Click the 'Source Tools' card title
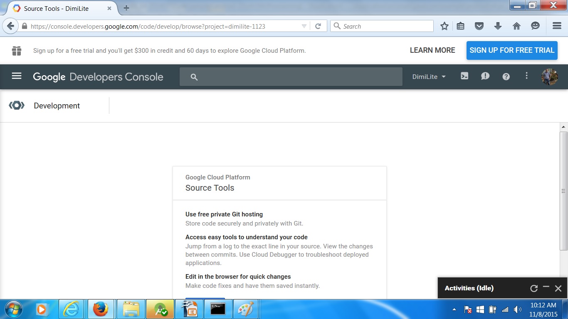Screen dimensions: 568x319 tap(210, 188)
